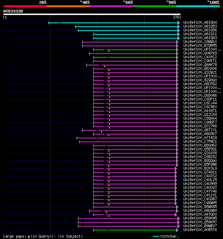Screen dimensions: 223x239
Task: Click the orange ~40% identity legend segment
Action: [x=68, y=6]
